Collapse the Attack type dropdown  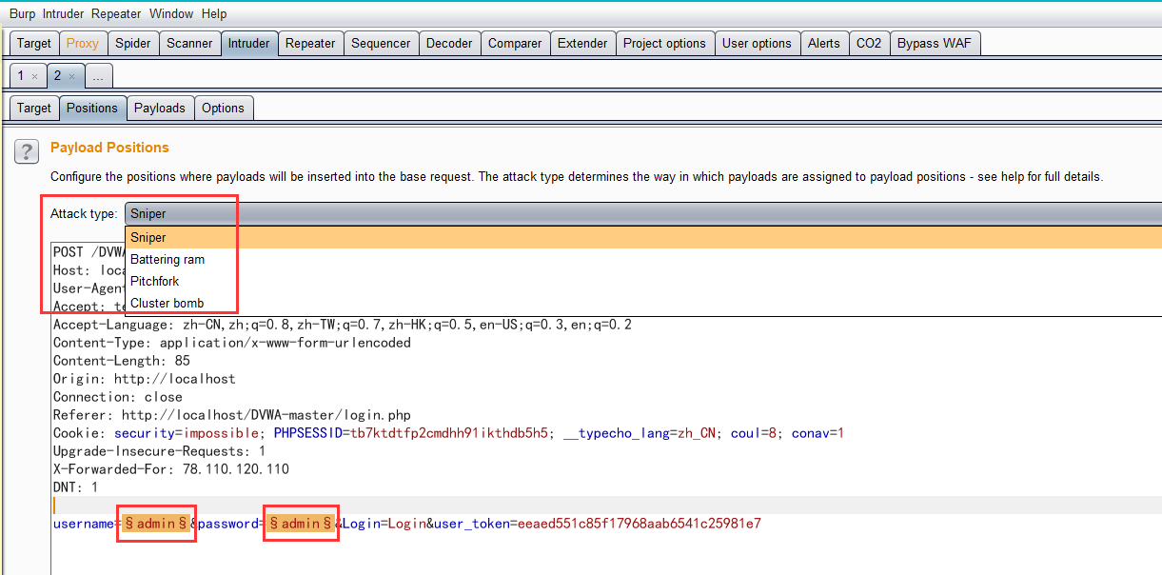point(643,213)
